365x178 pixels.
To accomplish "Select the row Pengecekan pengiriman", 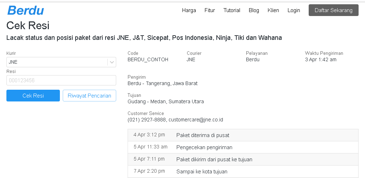I will pos(243,147).
